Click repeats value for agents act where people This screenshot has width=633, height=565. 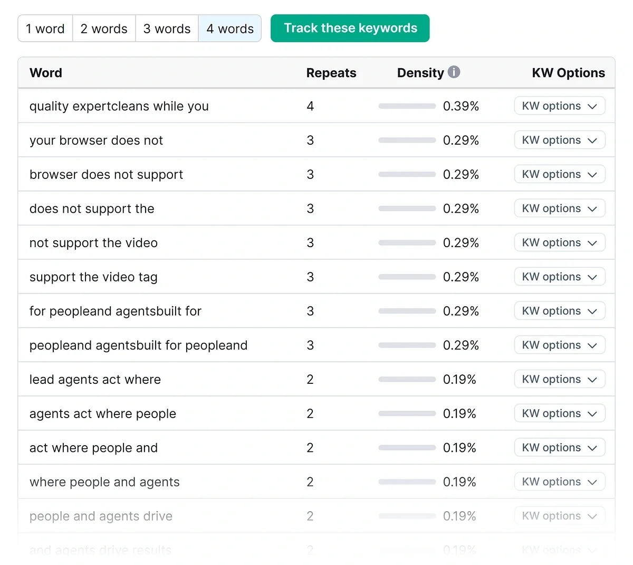tap(310, 414)
